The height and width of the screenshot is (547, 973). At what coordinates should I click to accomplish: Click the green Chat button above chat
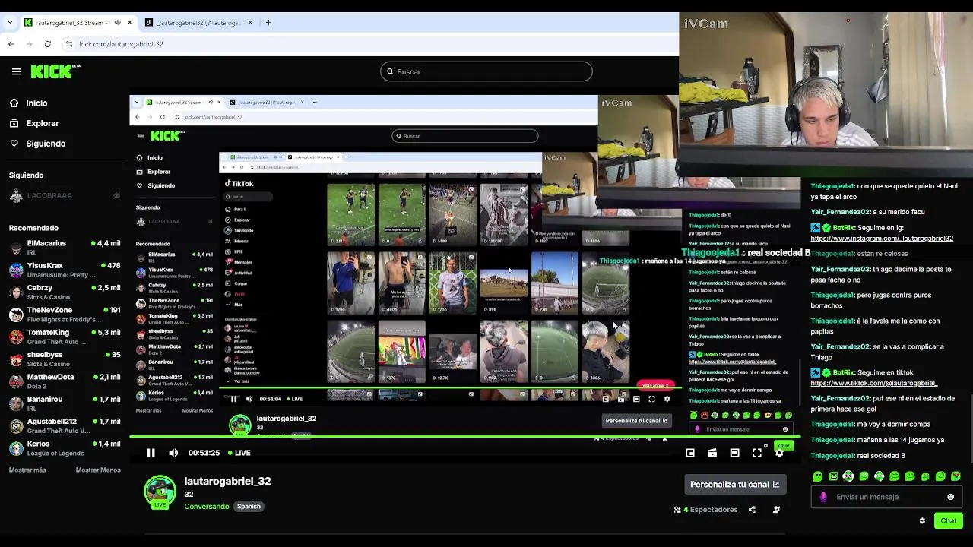(x=784, y=446)
